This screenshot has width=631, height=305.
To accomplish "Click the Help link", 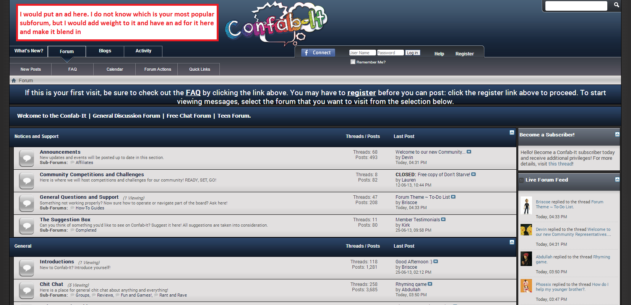I will coord(439,54).
